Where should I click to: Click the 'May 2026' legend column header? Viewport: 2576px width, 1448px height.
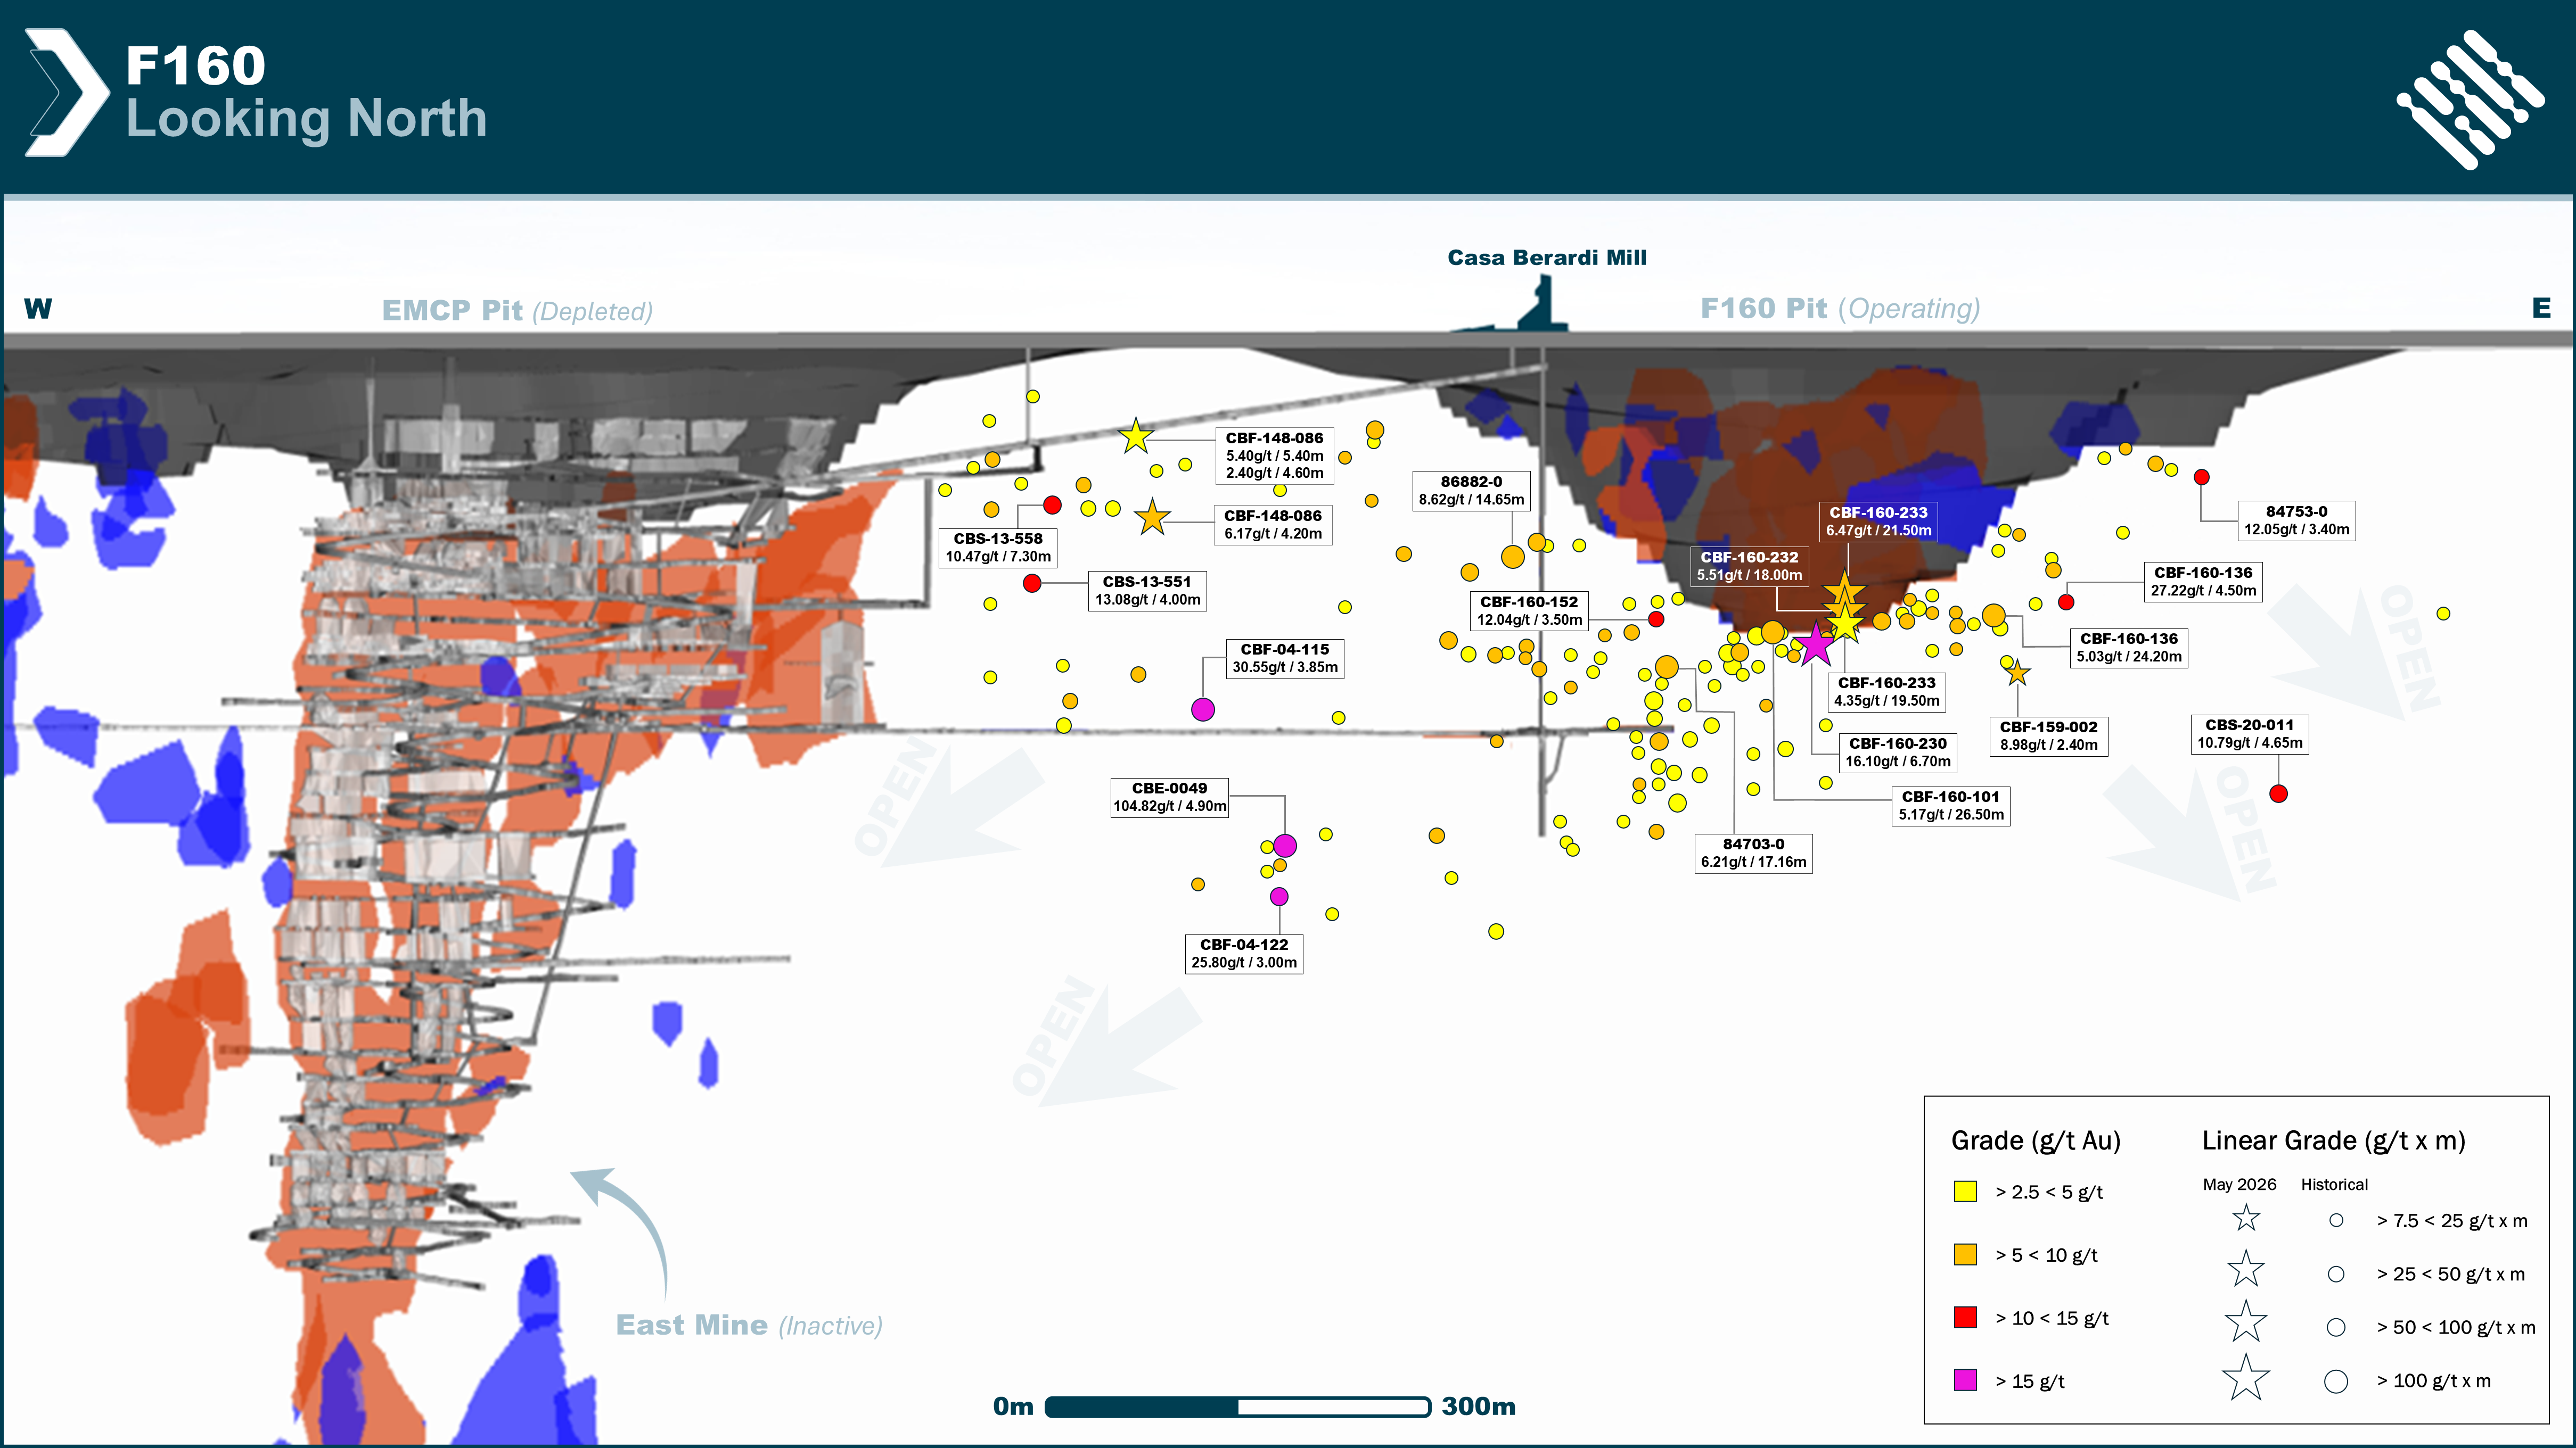(x=2239, y=1185)
